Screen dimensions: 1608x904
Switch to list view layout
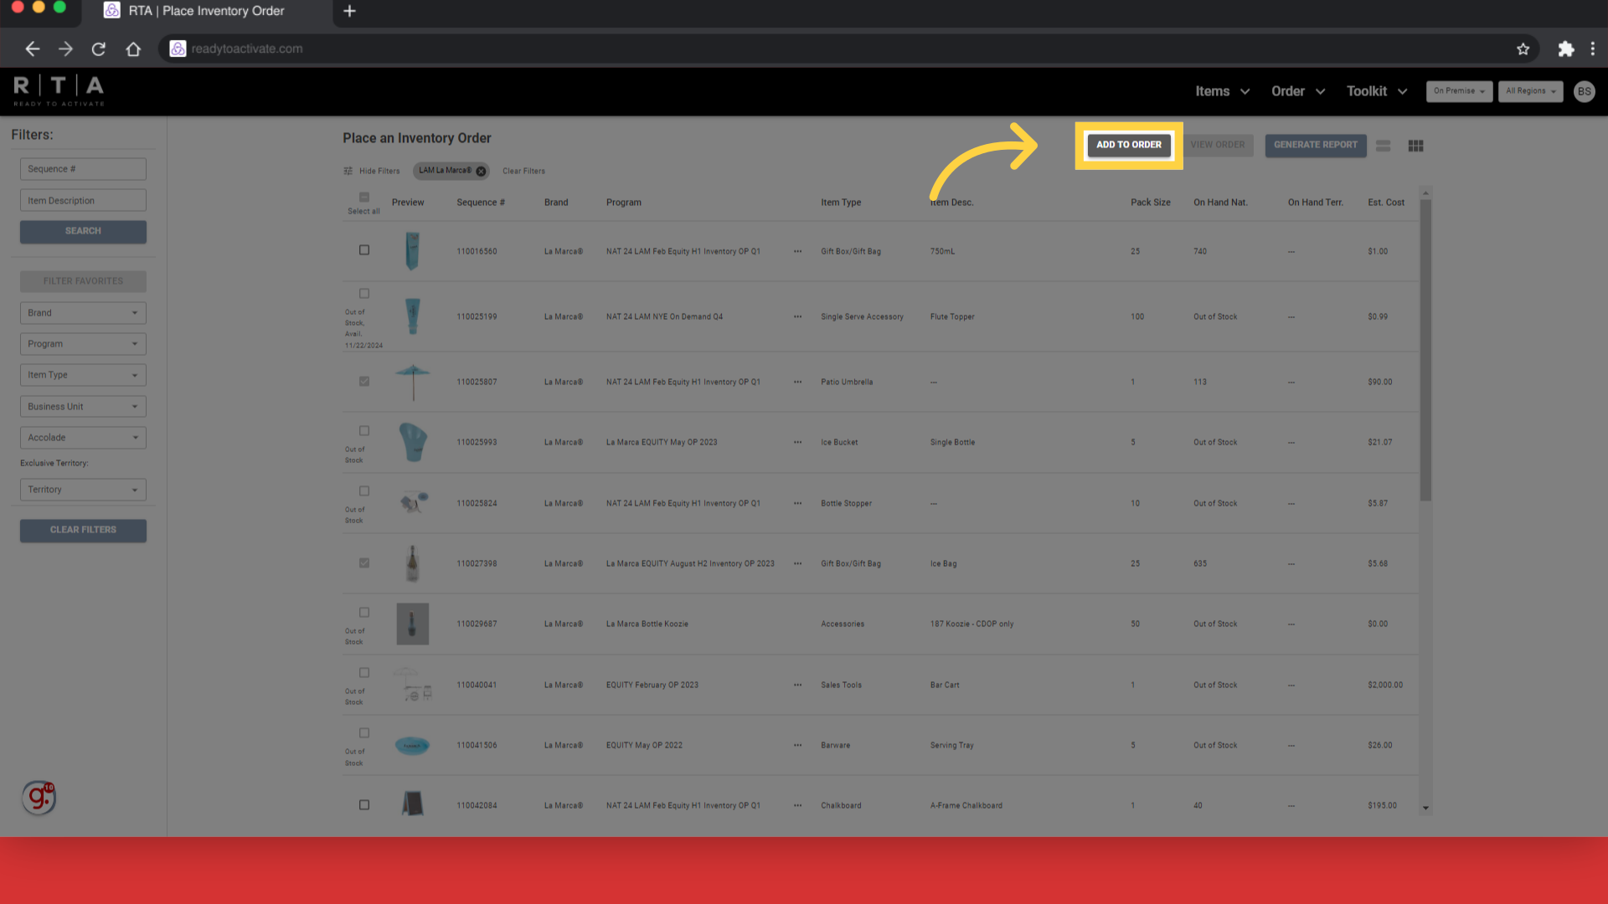(x=1383, y=146)
